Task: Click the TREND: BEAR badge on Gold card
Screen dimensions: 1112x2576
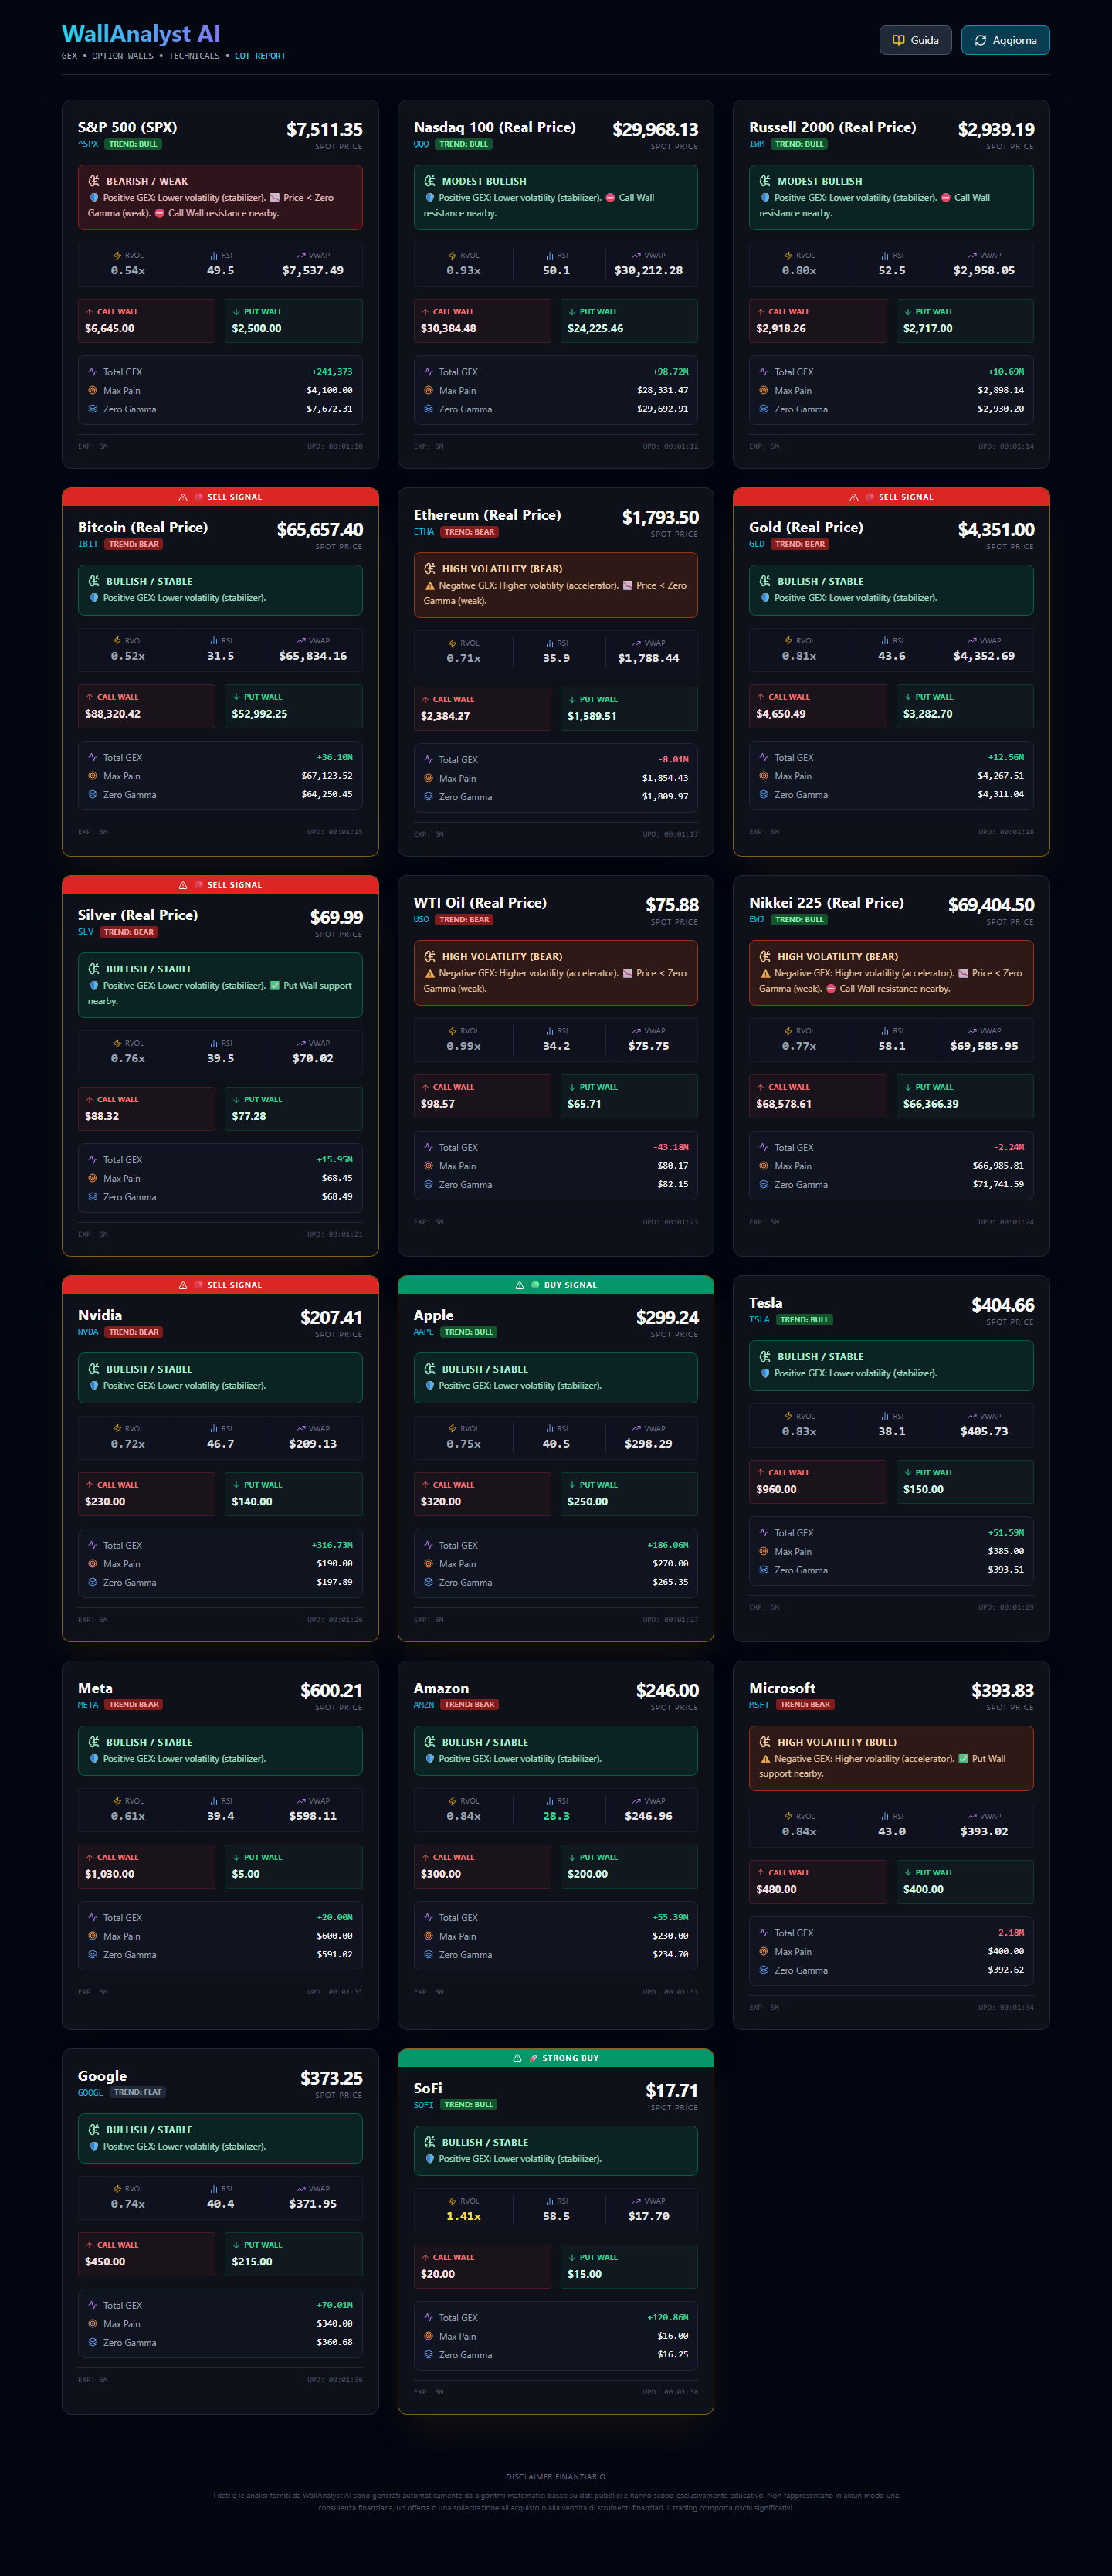Action: pos(800,544)
